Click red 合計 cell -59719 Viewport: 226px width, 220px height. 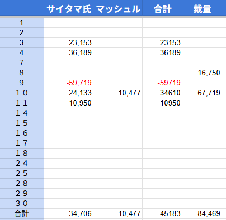[x=162, y=83]
